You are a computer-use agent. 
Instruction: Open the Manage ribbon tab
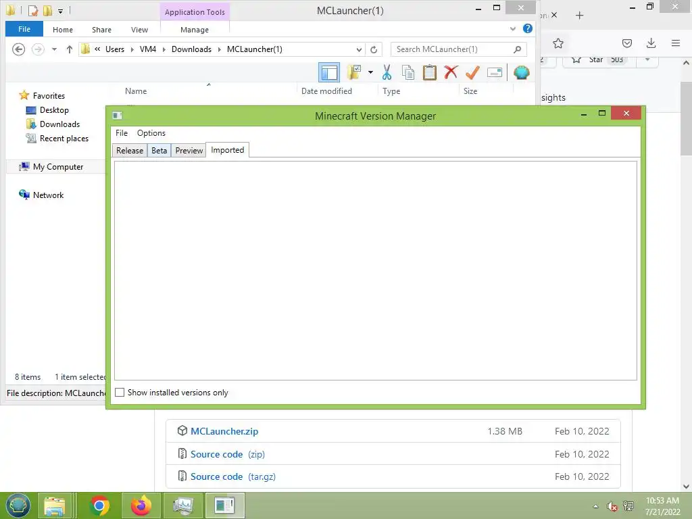click(195, 30)
